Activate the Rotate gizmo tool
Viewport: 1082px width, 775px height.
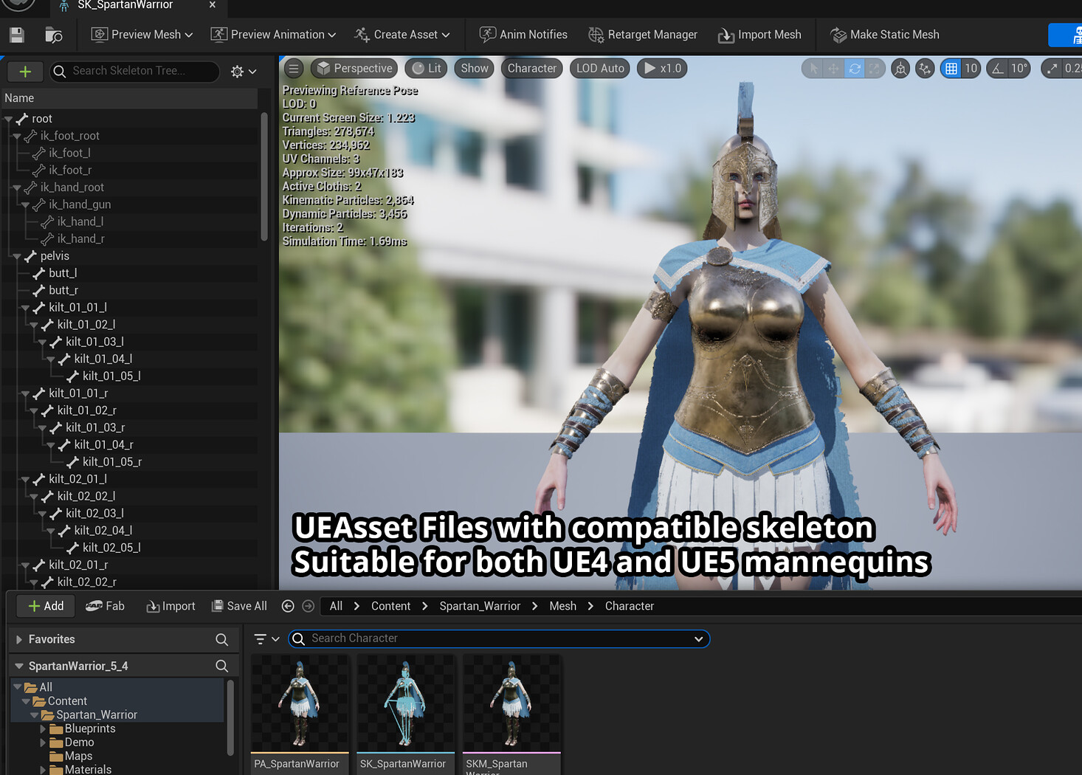coord(855,69)
